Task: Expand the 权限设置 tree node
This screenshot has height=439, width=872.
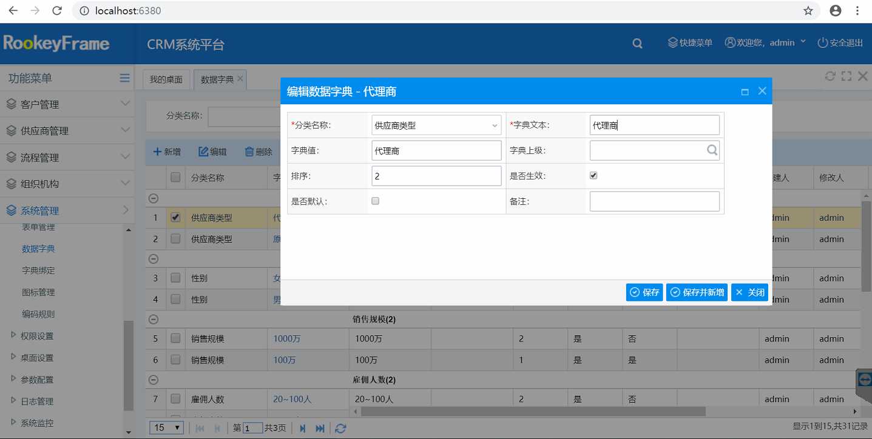Action: (x=14, y=335)
